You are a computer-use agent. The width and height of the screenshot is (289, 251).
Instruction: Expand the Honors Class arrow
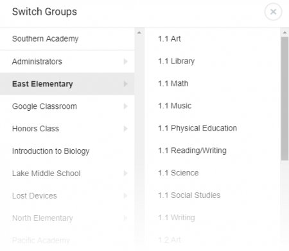coord(126,129)
